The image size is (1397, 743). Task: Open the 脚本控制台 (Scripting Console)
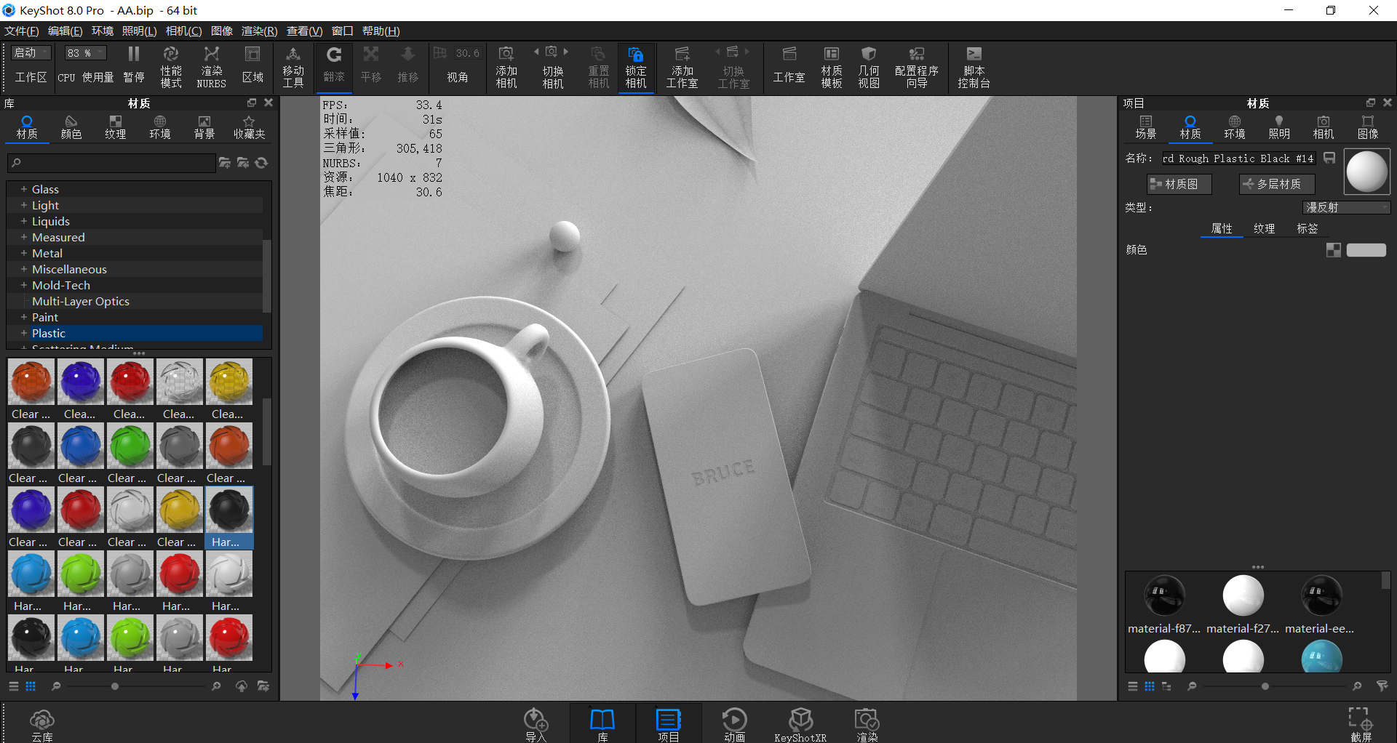coord(974,67)
